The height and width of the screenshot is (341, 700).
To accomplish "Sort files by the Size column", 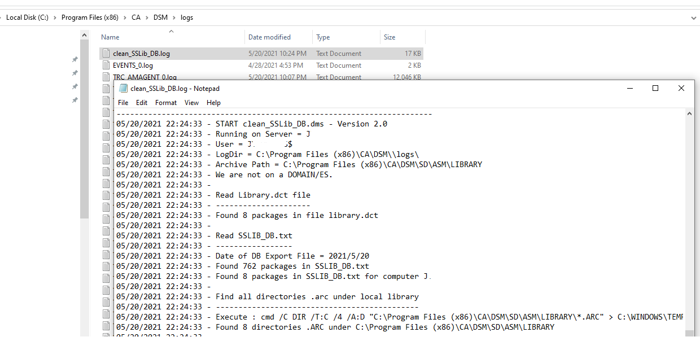I will [390, 37].
